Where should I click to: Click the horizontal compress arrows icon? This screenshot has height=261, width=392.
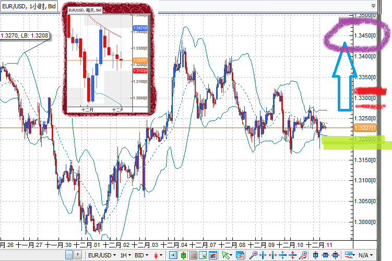click(x=263, y=255)
